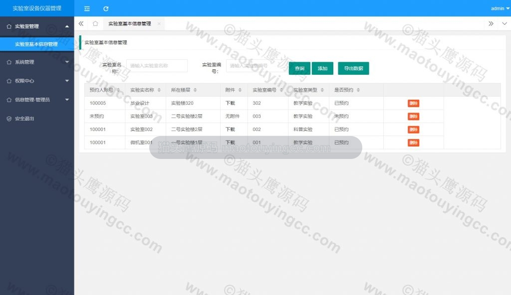
Task: Click the 实验室设备仪器管理 logo title
Action: [37, 8]
